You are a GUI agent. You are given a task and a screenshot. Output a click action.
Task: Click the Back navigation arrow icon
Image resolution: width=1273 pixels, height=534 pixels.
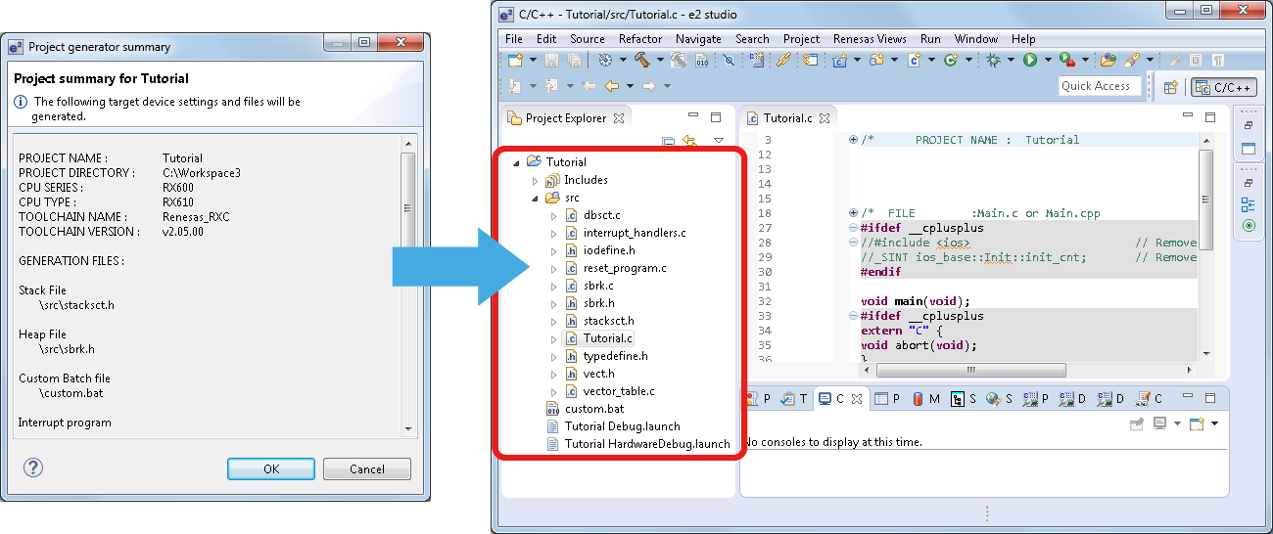(611, 86)
